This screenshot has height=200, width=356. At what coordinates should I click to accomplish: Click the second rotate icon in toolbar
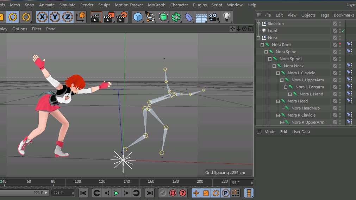tap(26, 17)
